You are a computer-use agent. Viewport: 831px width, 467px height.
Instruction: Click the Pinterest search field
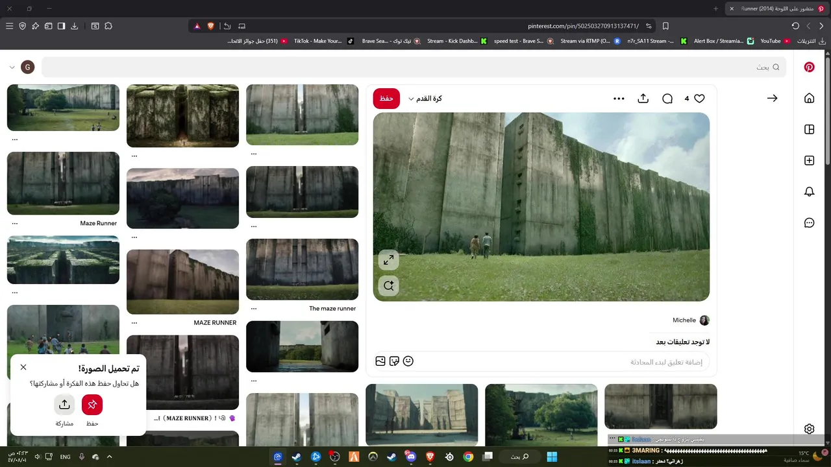414,67
